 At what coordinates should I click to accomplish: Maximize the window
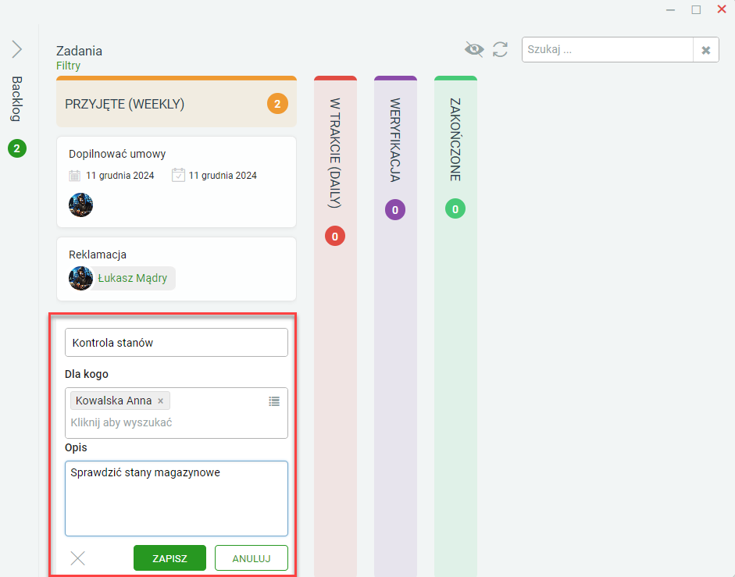coord(696,10)
